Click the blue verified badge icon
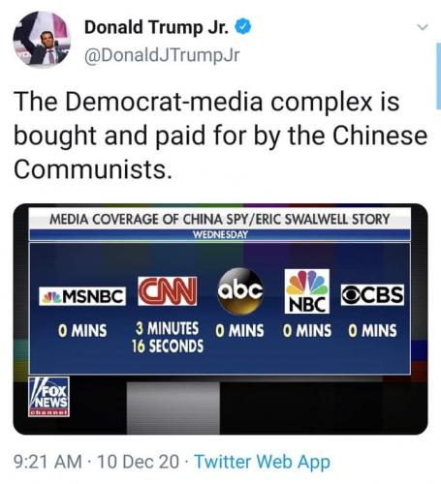The height and width of the screenshot is (484, 441). tap(243, 27)
